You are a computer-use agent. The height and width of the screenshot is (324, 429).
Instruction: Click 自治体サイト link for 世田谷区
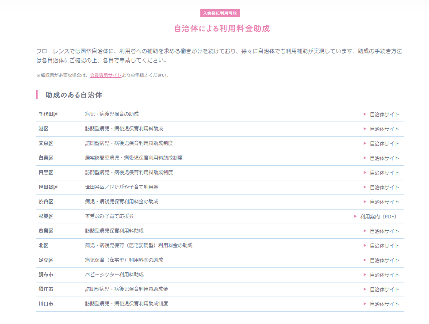point(384,187)
